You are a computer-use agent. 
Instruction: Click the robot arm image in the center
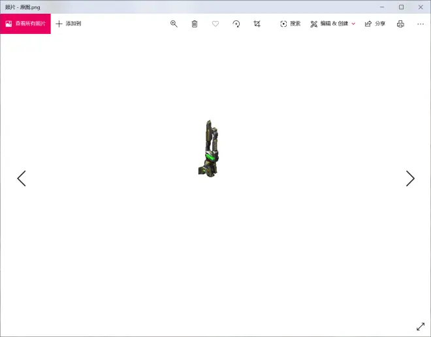pyautogui.click(x=209, y=148)
